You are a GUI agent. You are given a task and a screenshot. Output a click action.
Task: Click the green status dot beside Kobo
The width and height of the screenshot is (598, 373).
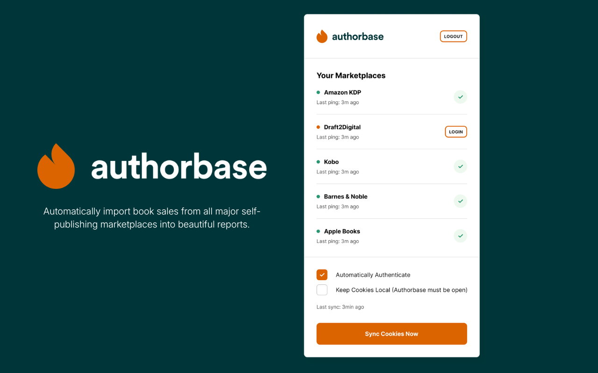pyautogui.click(x=318, y=162)
